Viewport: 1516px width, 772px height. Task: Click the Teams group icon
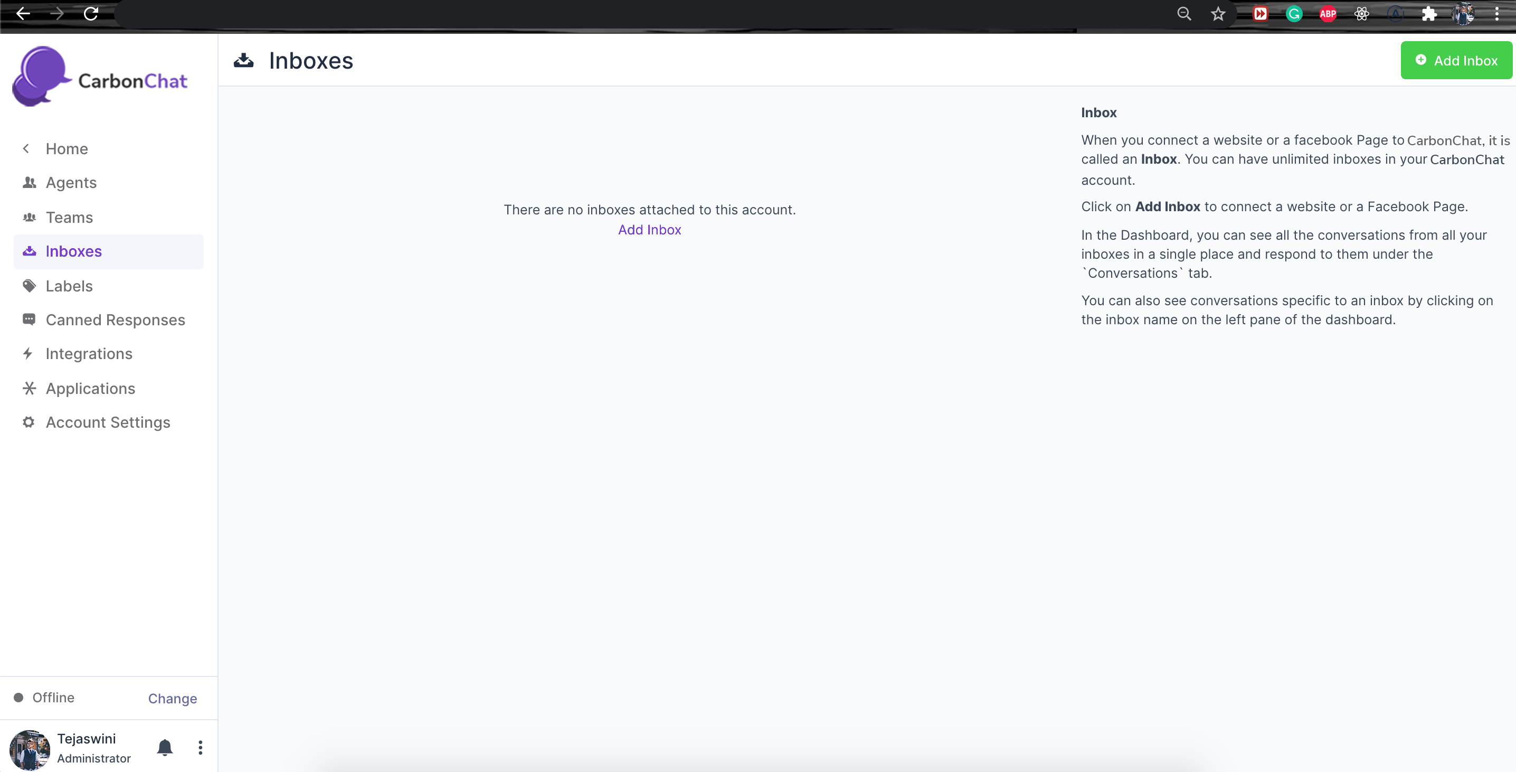[x=30, y=218]
